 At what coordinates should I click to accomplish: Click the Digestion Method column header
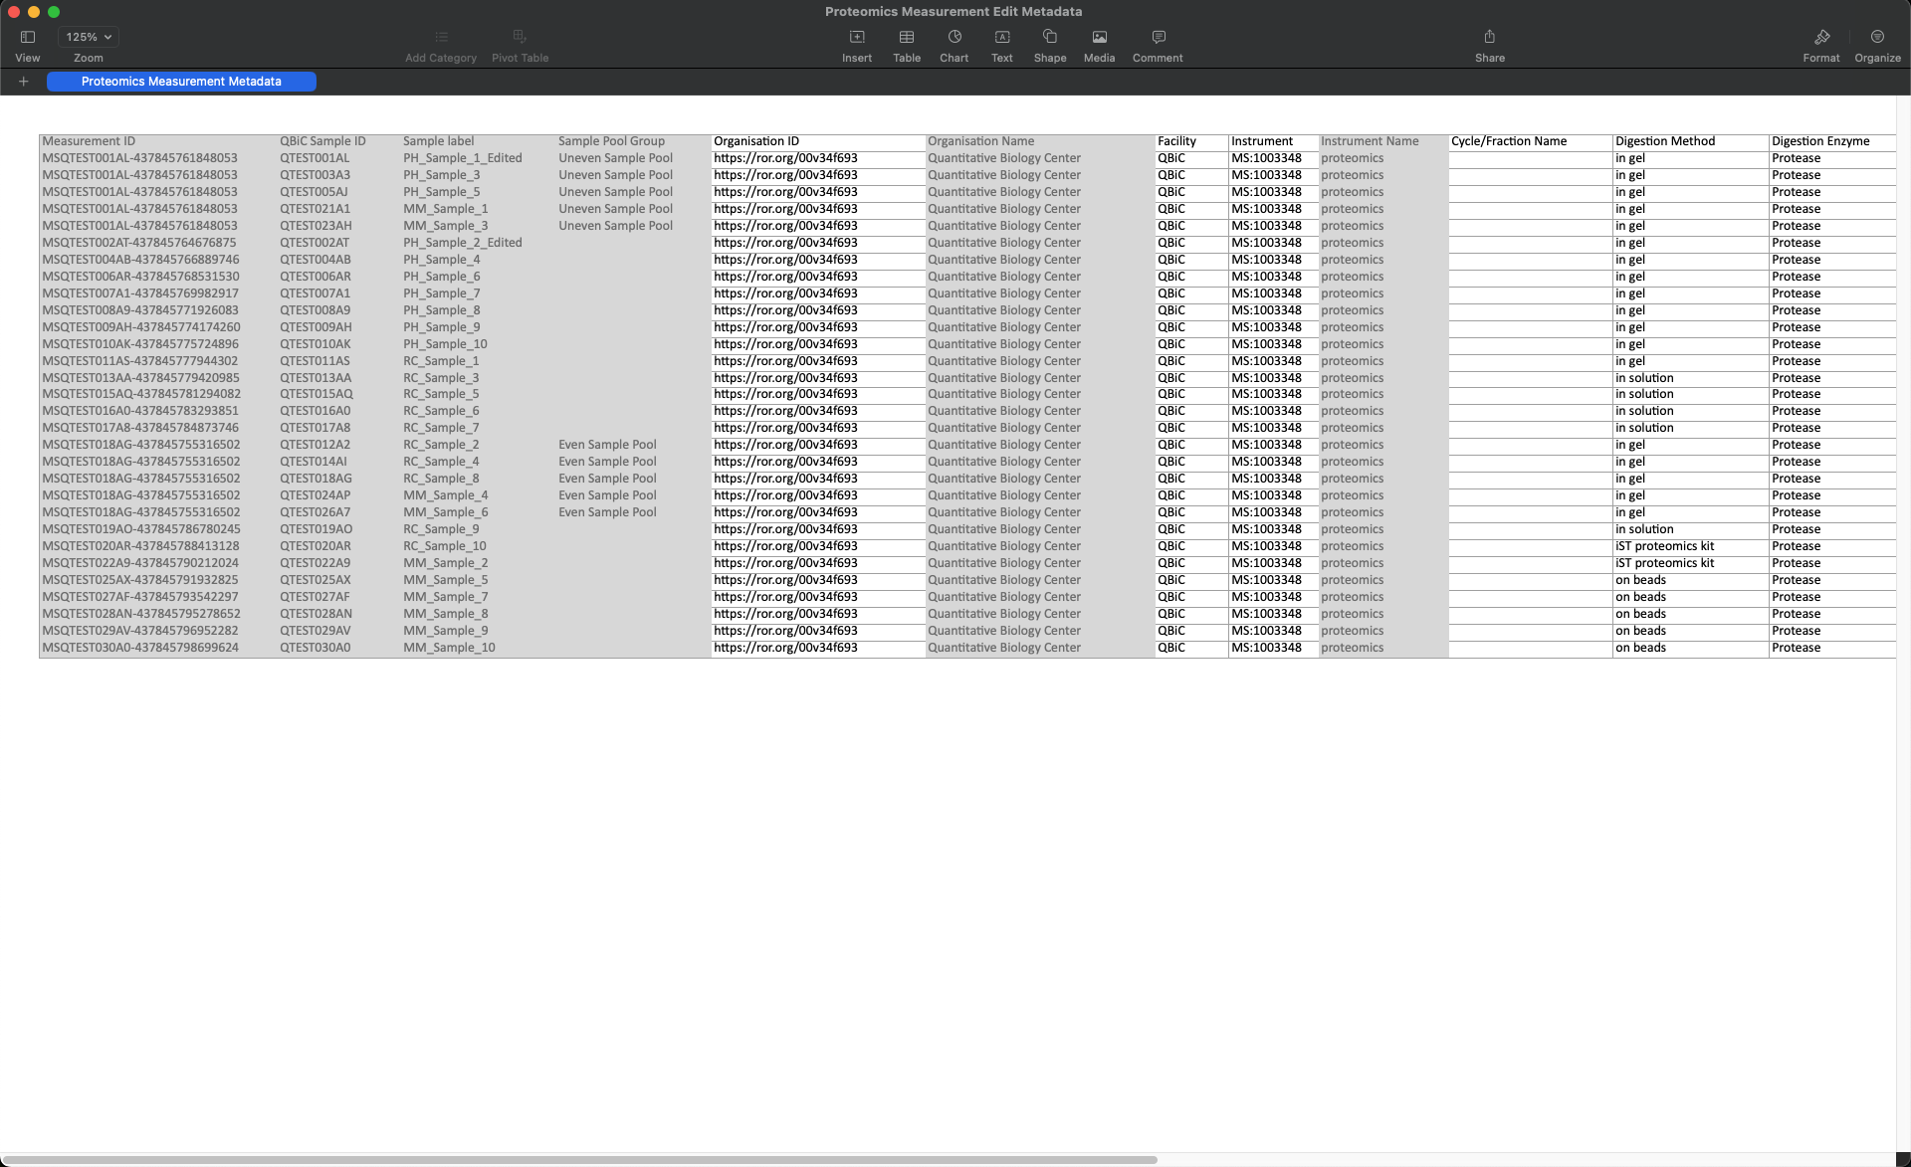(1665, 140)
